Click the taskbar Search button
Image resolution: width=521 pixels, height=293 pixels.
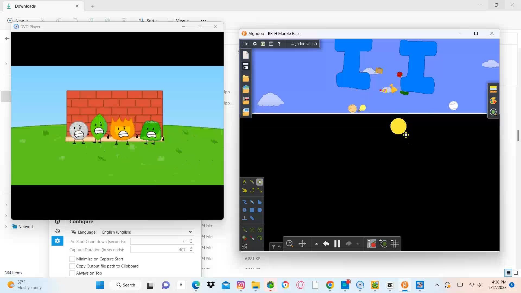(126, 285)
